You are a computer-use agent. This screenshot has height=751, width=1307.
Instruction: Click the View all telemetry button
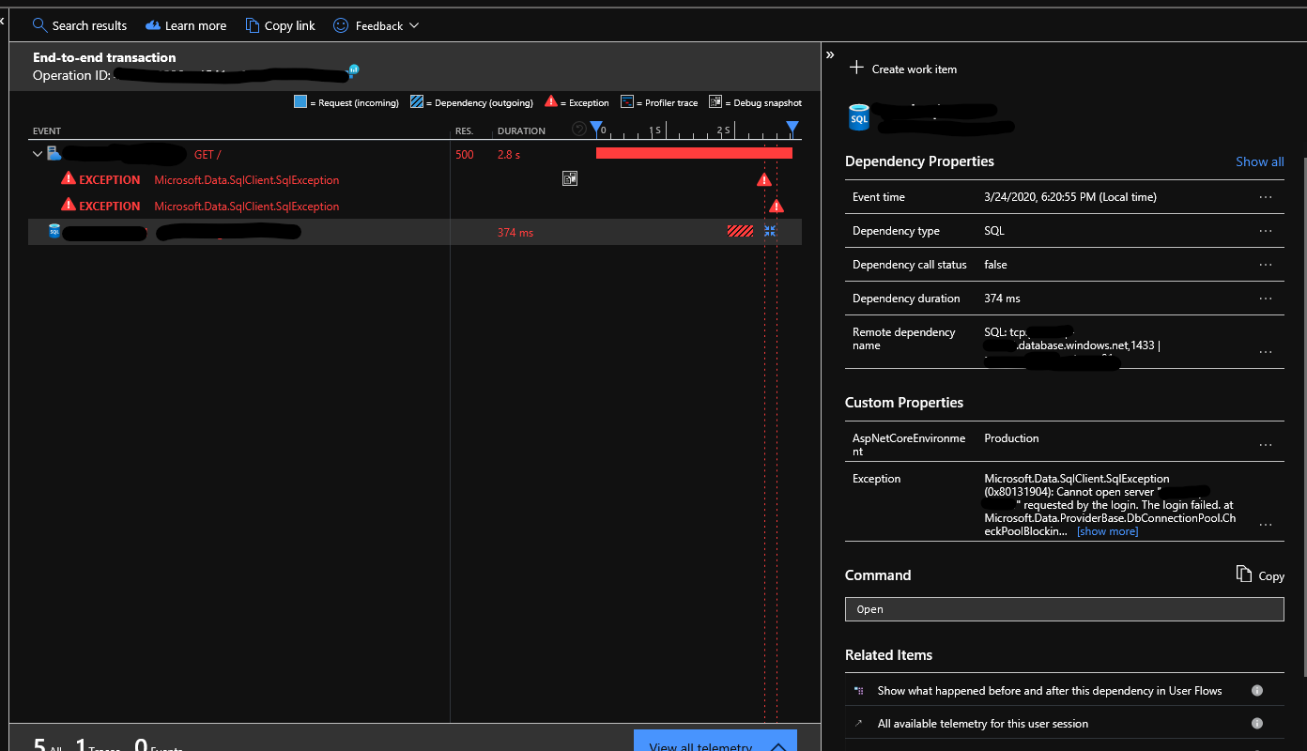[715, 741]
